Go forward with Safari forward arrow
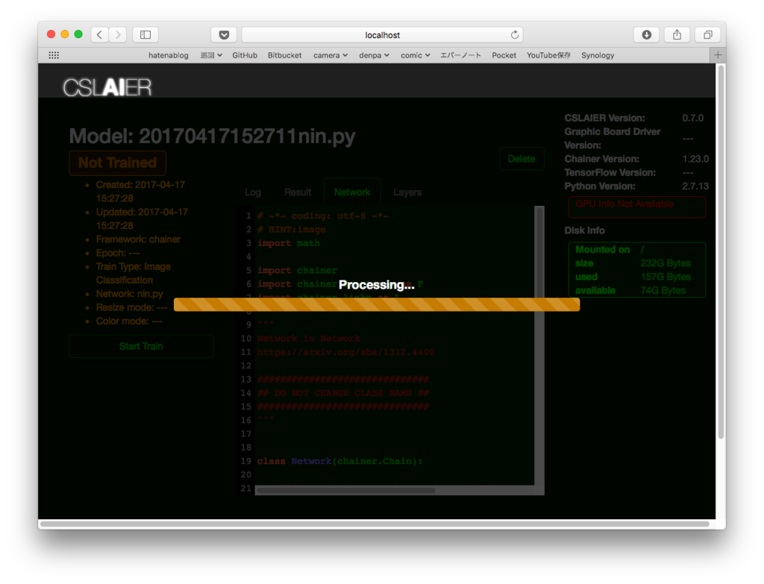 tap(117, 34)
